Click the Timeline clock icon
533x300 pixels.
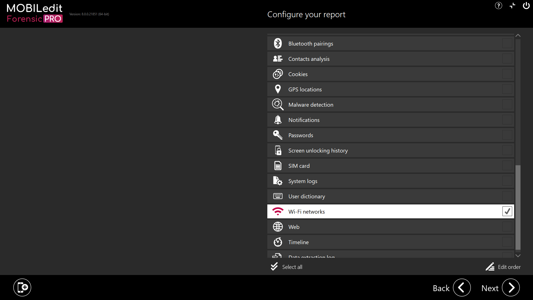[x=278, y=242]
